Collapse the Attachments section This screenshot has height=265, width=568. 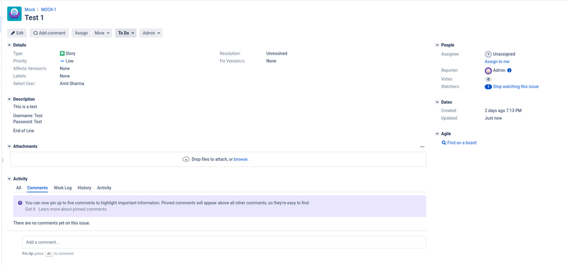click(x=9, y=147)
